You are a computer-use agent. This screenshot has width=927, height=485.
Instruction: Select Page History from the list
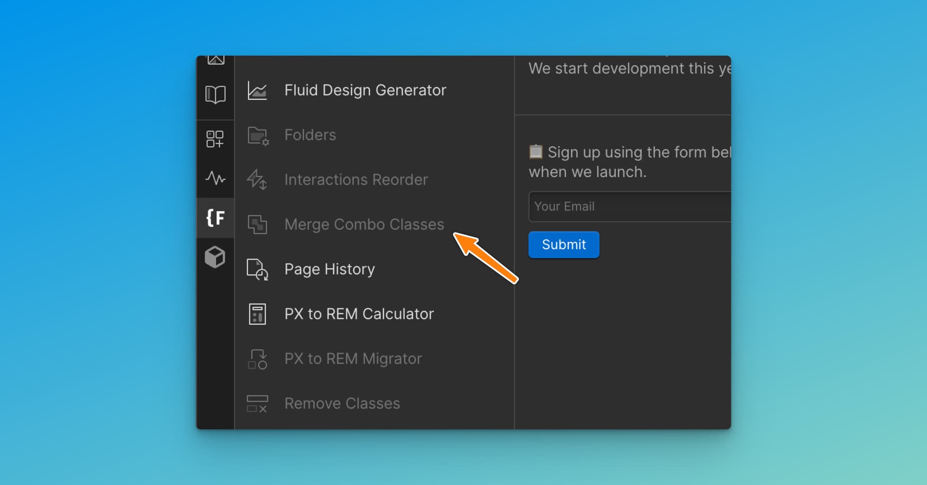tap(329, 269)
